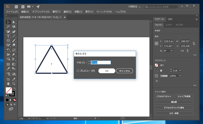Click the fx effects icon in Appearance
This screenshot has width=203, height=124.
157,81
